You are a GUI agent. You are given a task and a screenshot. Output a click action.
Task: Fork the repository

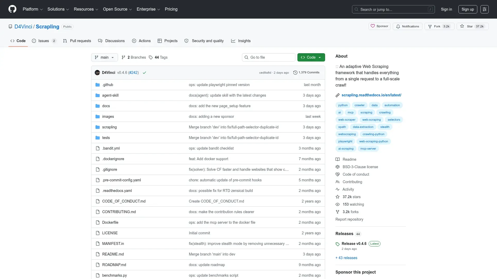point(437,26)
